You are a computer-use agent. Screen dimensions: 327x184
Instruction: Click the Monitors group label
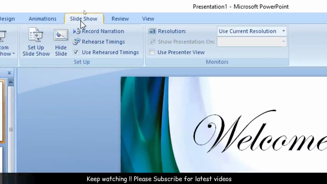(217, 62)
